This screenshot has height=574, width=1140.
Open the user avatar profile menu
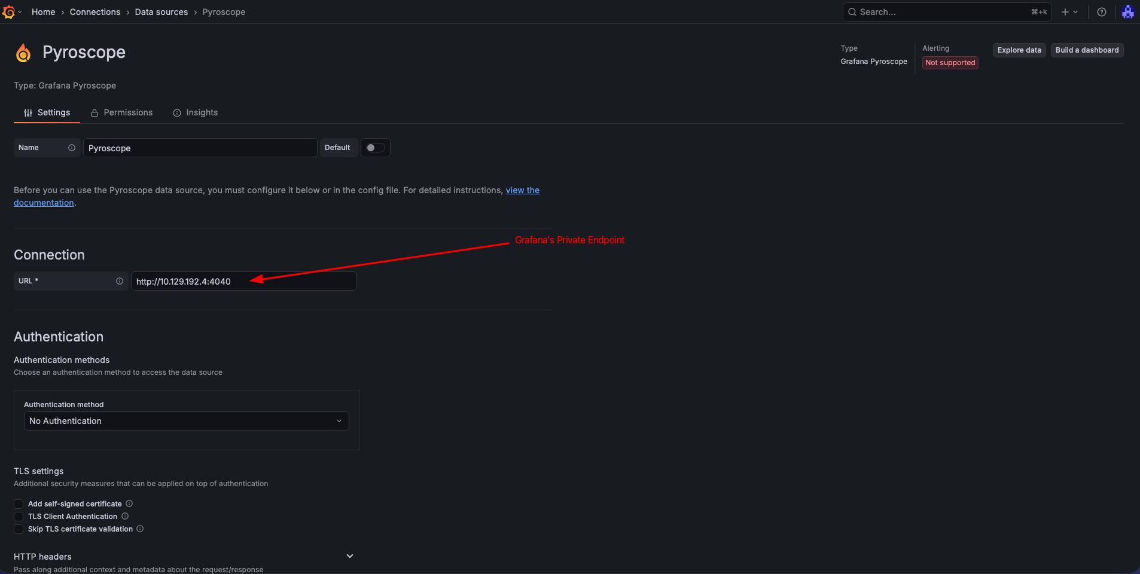(x=1127, y=12)
